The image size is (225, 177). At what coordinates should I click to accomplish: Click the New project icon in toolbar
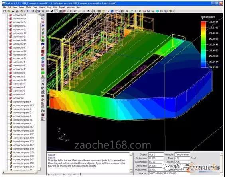[x=4, y=11]
